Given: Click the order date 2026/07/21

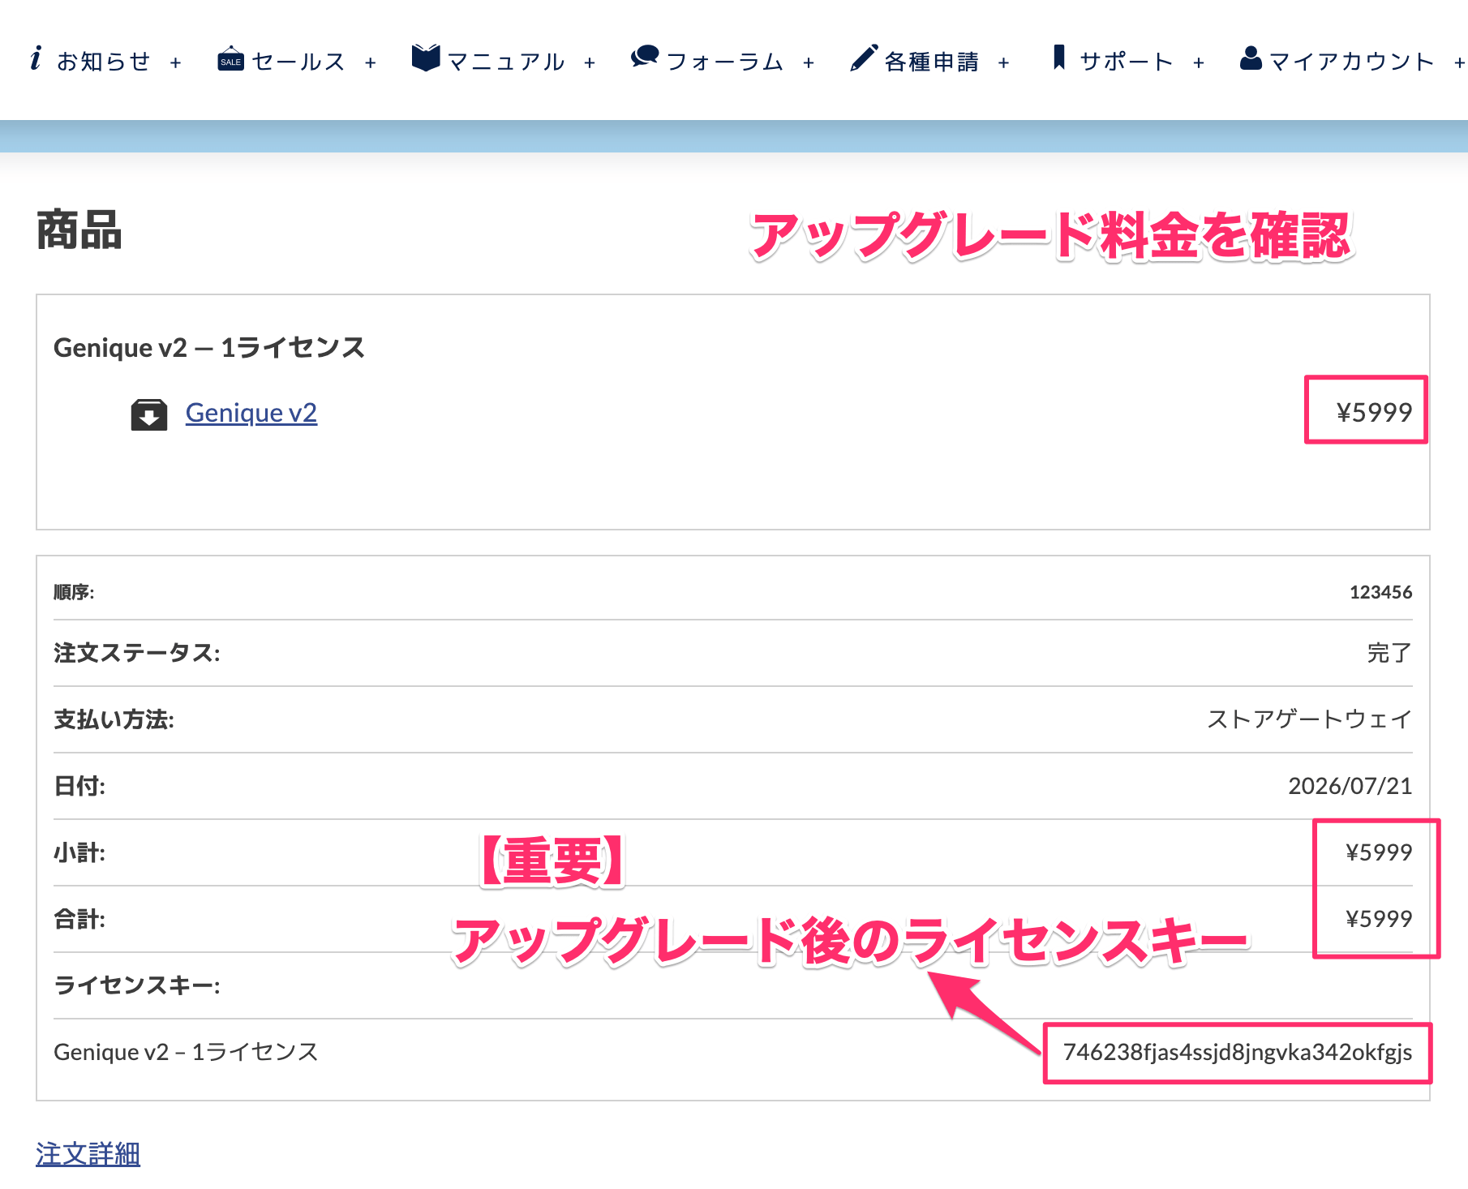Looking at the screenshot, I should coord(1350,785).
